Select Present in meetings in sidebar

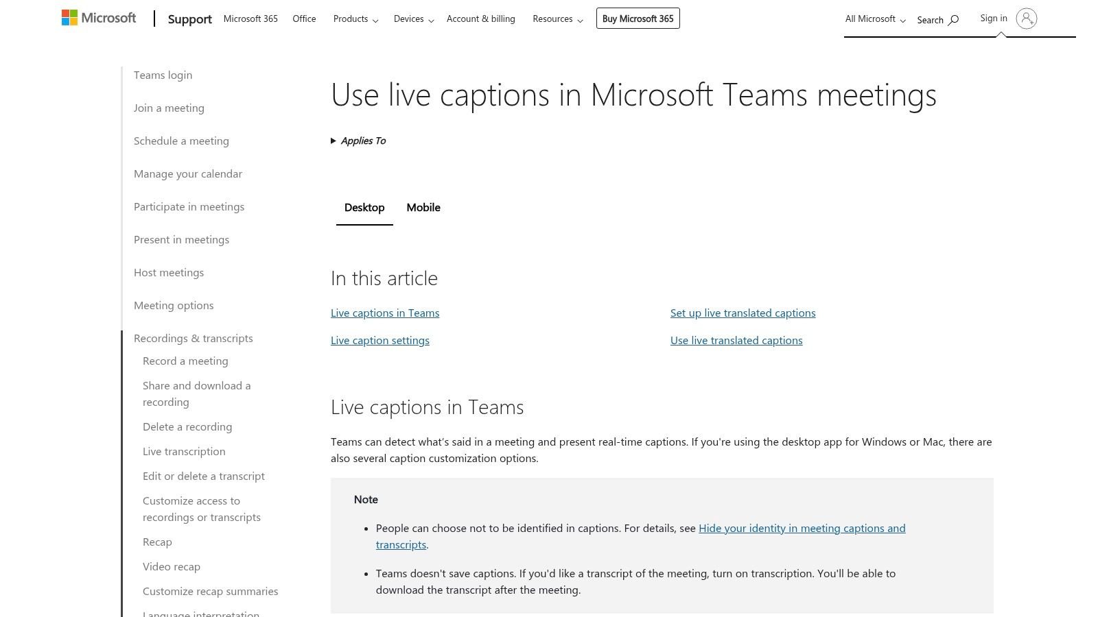[181, 240]
